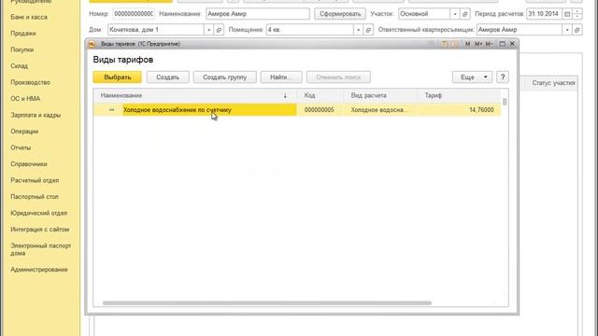The image size is (598, 336).
Task: Click the Помещение field 4 кв.
Action: point(310,30)
